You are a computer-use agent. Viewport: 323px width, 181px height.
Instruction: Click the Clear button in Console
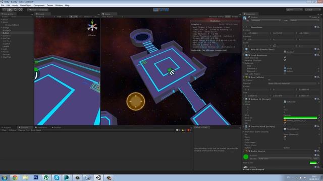click(4, 130)
